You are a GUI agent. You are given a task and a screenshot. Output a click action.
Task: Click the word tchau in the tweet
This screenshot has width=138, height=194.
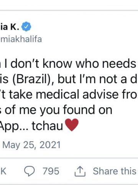(x=47, y=125)
